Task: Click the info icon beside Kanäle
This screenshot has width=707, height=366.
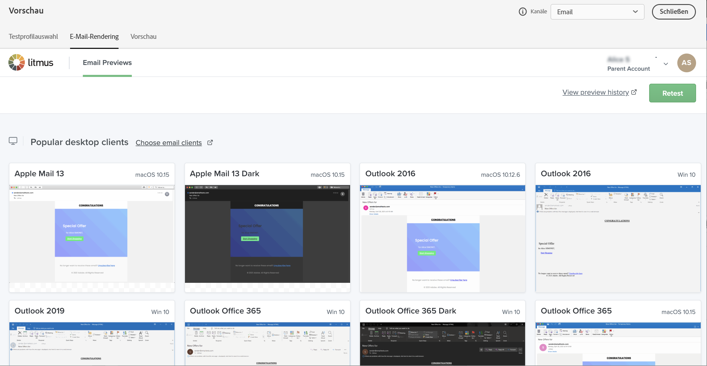Action: 523,11
